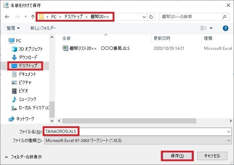Select file 棚卸リスト20×× ○○○薬局.XLS
This screenshot has width=234, height=165.
tap(100, 48)
